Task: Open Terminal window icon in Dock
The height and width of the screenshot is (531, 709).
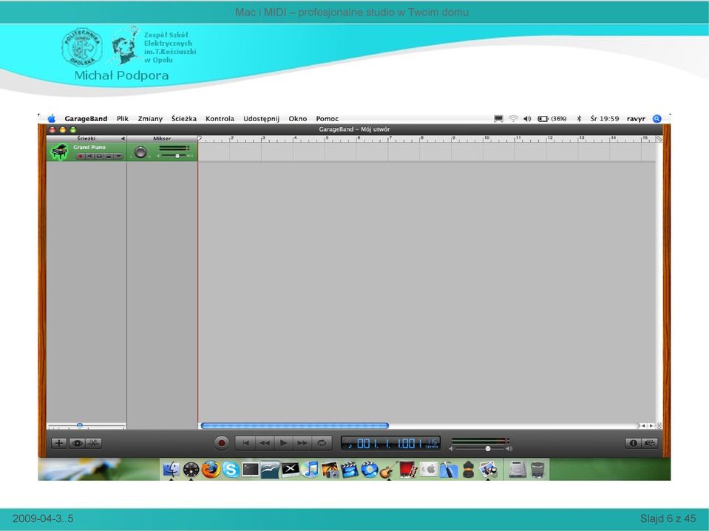Action: 250,470
